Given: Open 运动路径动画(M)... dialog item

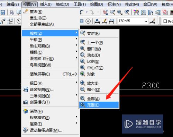Looking at the screenshot, I should point(50,130).
